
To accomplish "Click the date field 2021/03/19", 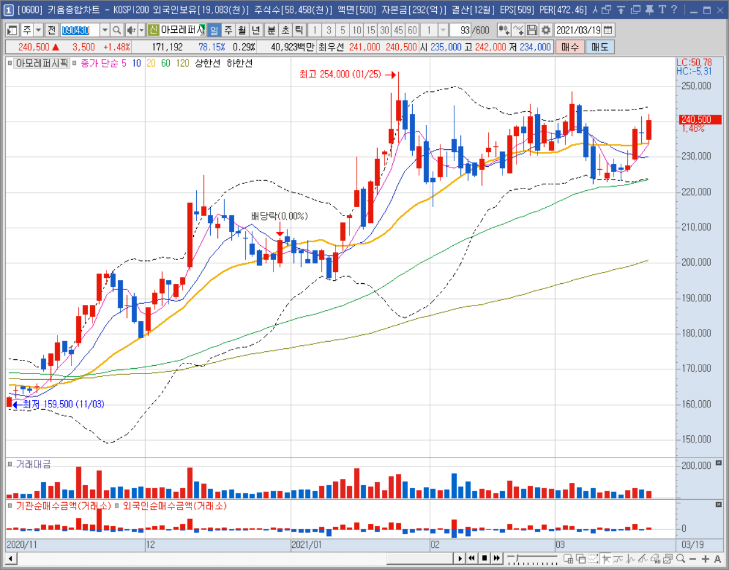I will click(x=579, y=30).
